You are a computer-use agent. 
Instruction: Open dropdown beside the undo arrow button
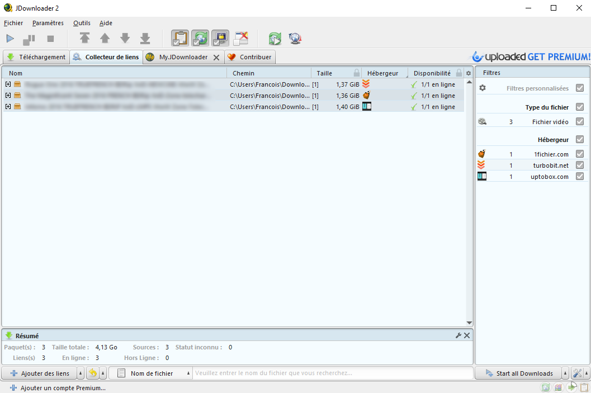(103, 373)
